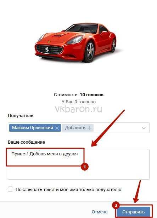Screen dimensions: 157x218
Task: Click the Привет! Добавь меня в друзья text
Action: coord(45,154)
